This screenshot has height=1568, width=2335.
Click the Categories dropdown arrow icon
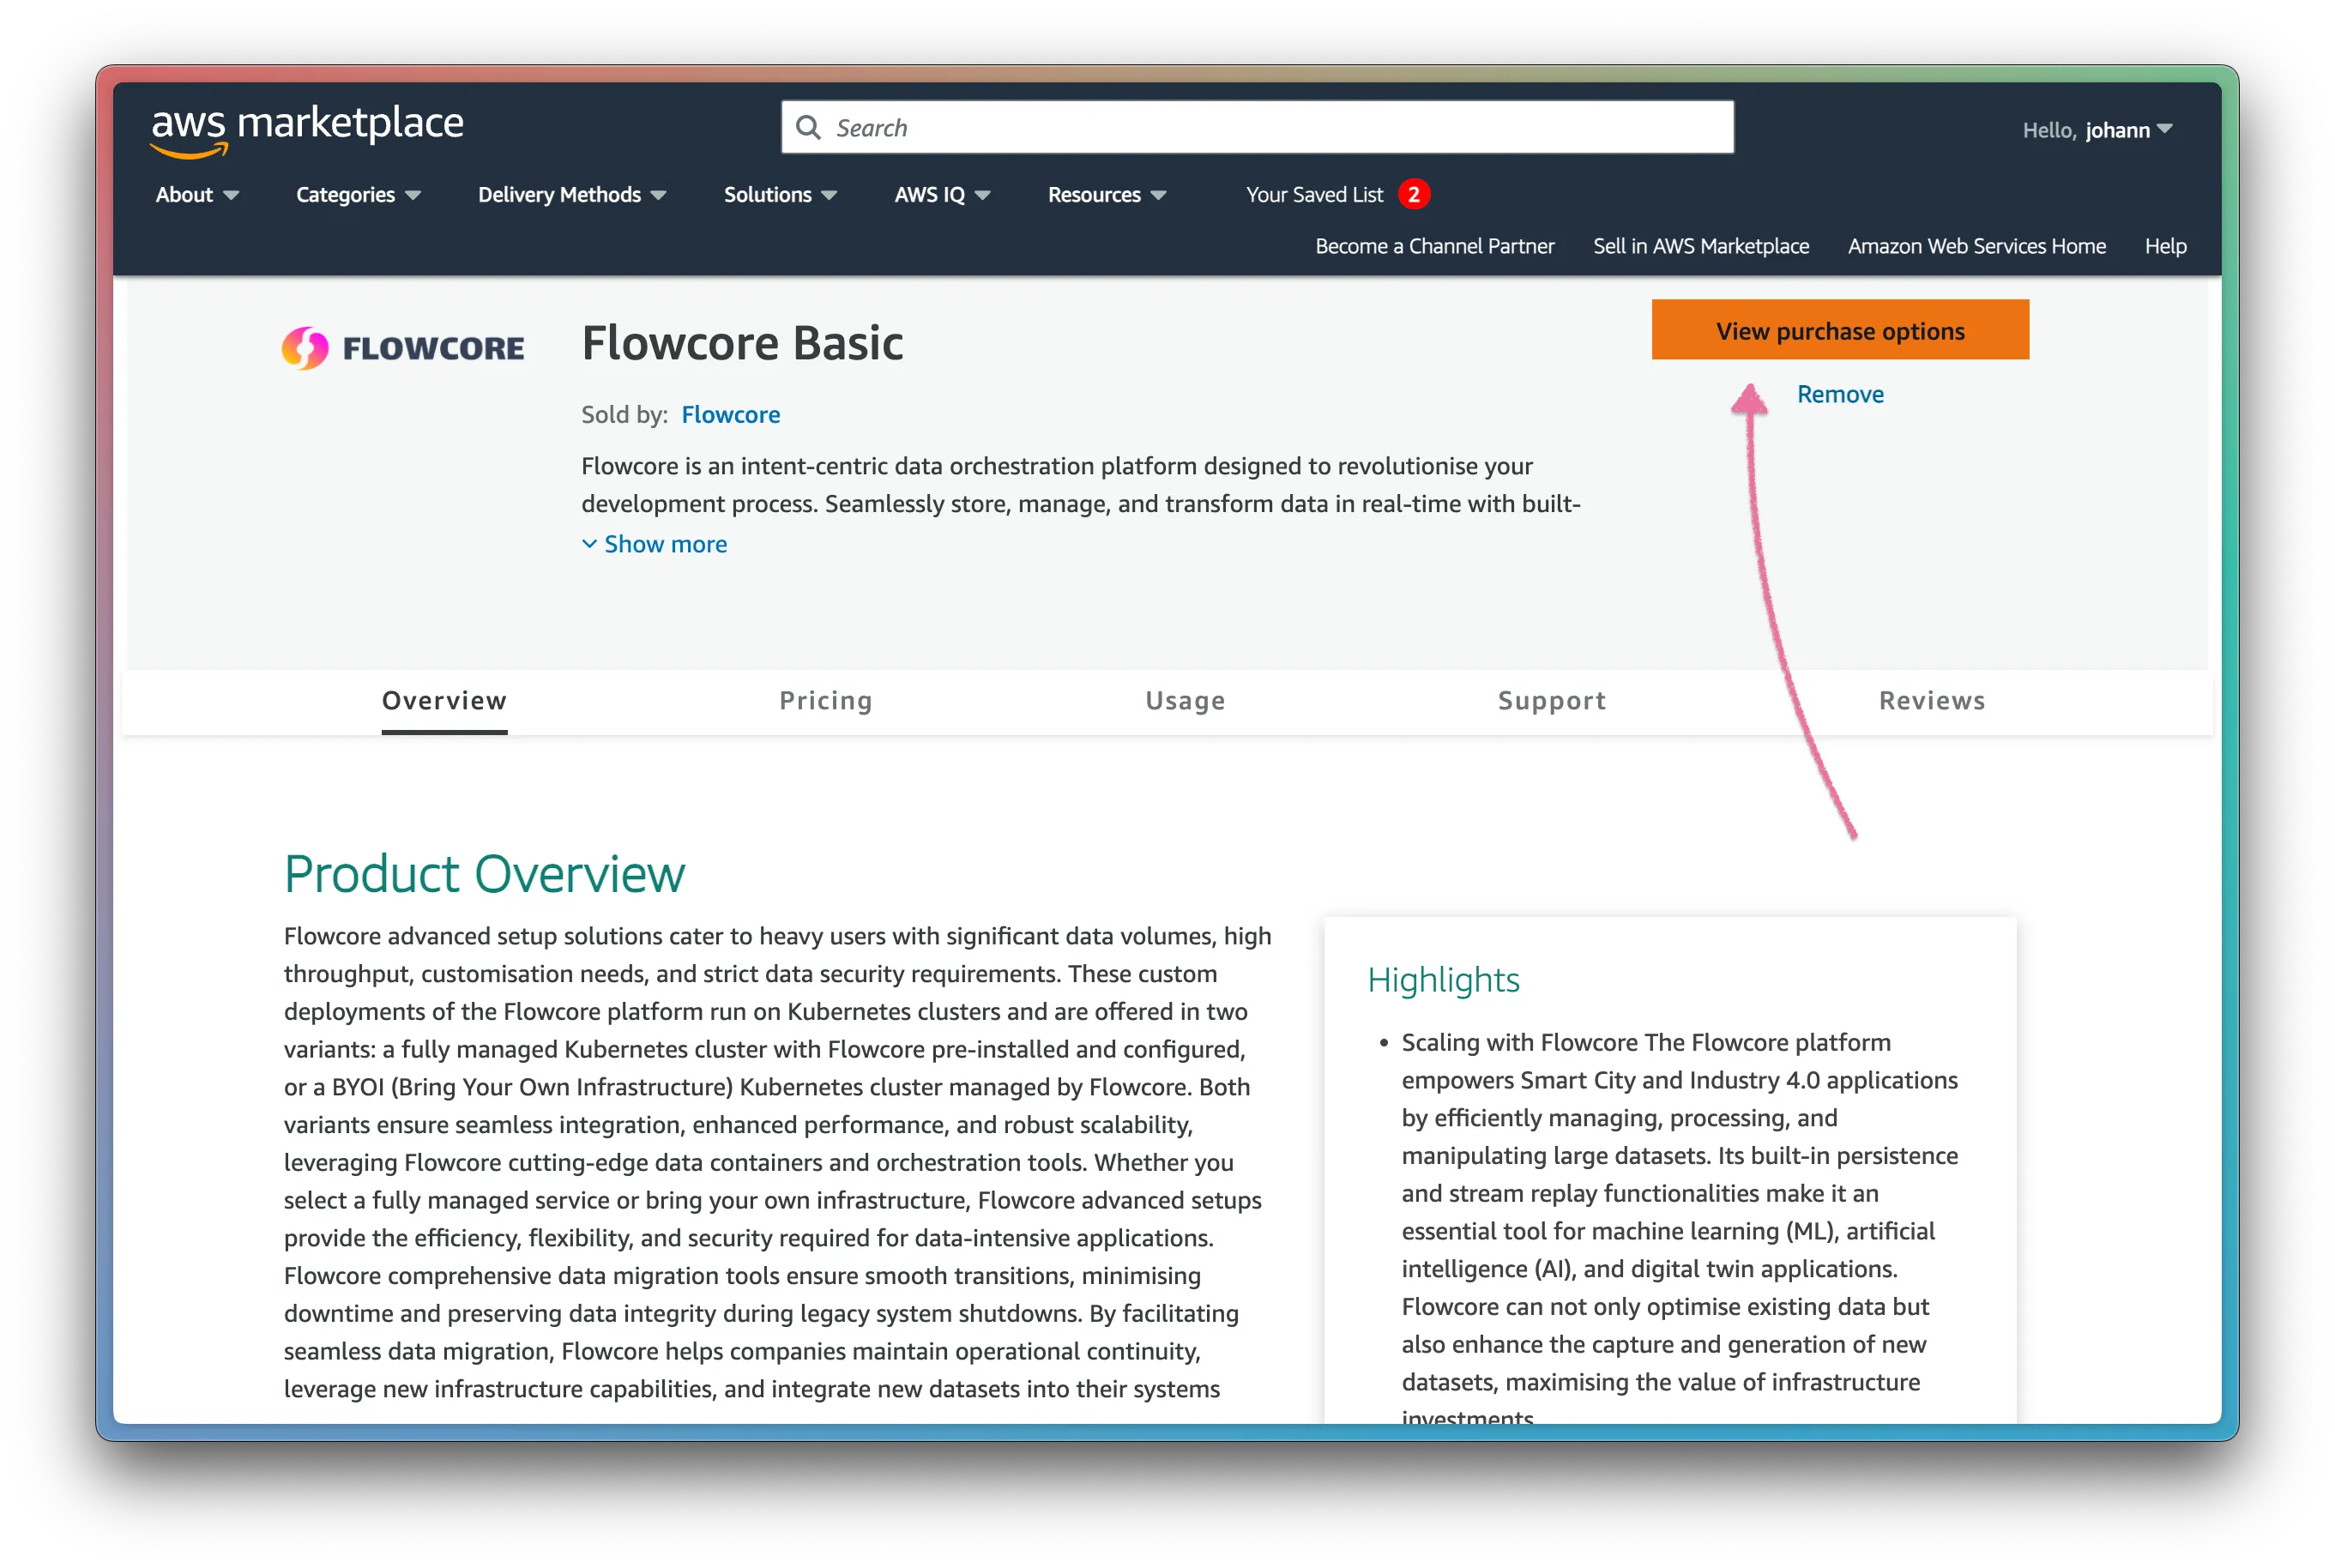(x=412, y=196)
